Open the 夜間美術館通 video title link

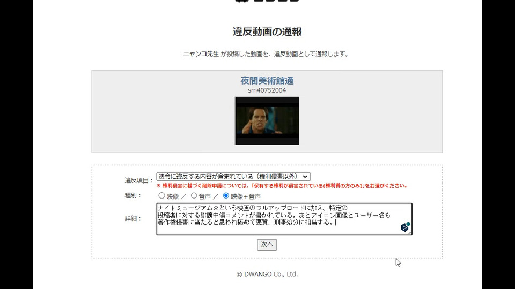[x=267, y=81]
